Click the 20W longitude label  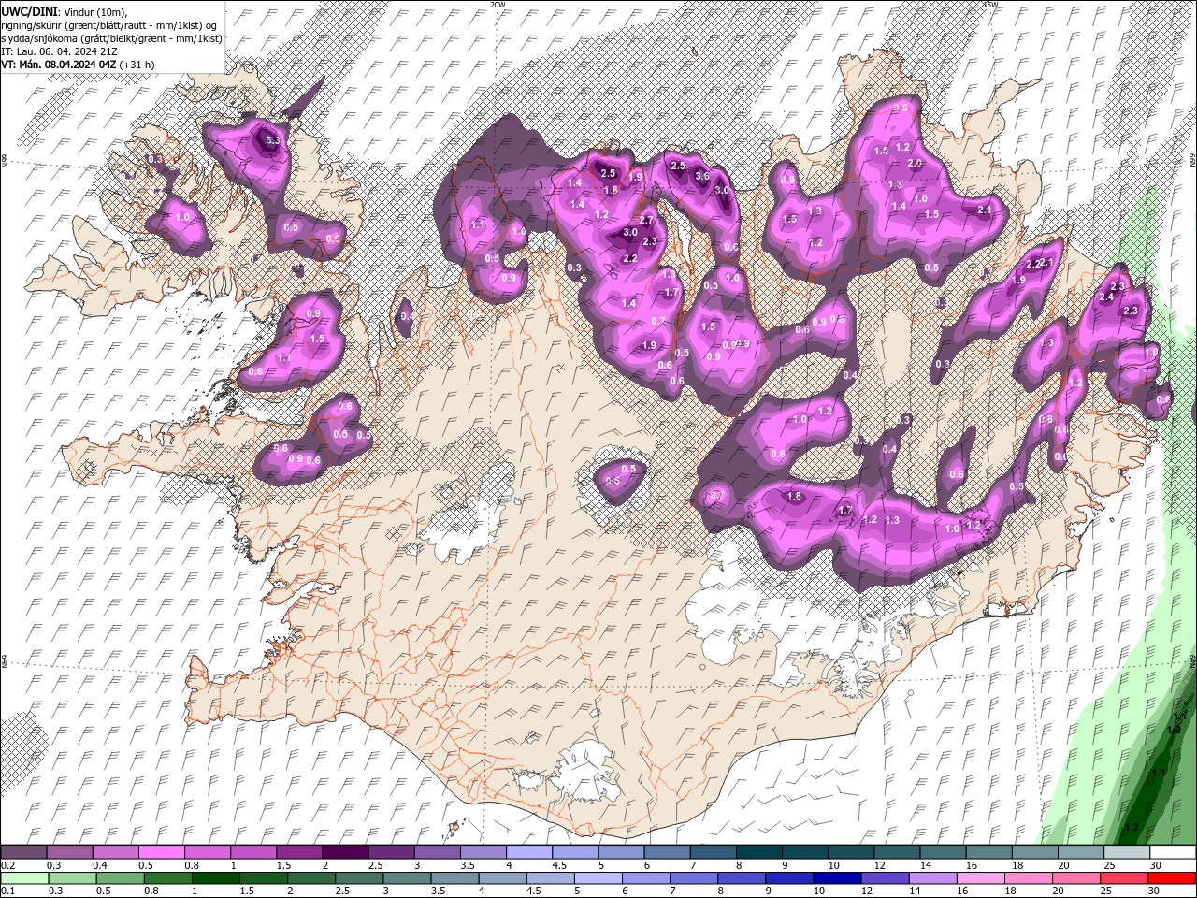[498, 5]
